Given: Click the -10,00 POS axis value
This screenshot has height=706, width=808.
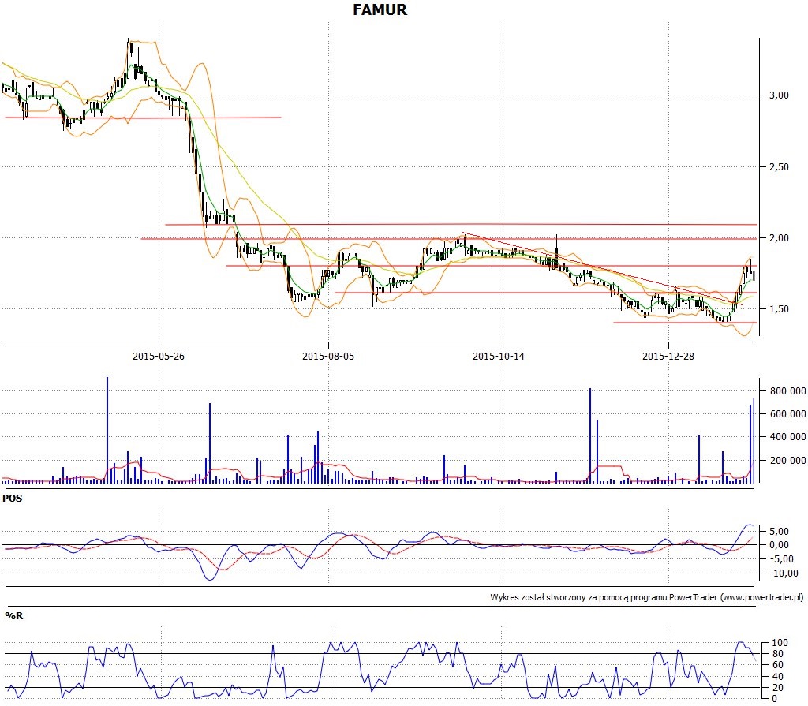Looking at the screenshot, I should tap(784, 573).
